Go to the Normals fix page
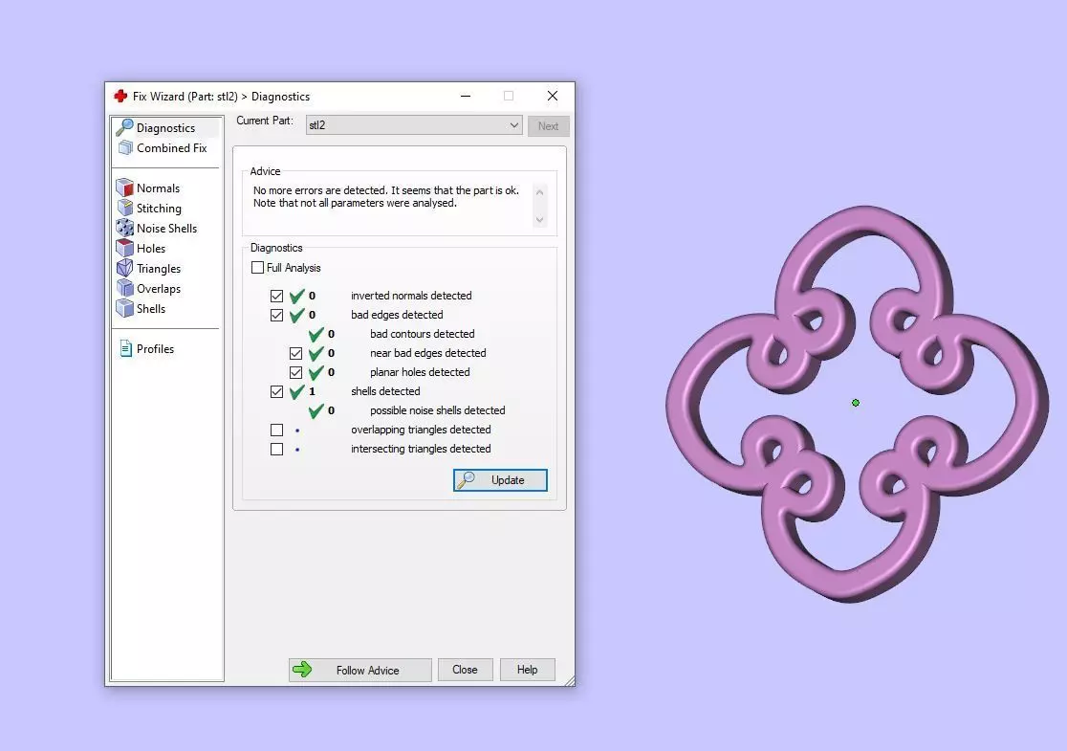The width and height of the screenshot is (1067, 751). click(x=159, y=188)
